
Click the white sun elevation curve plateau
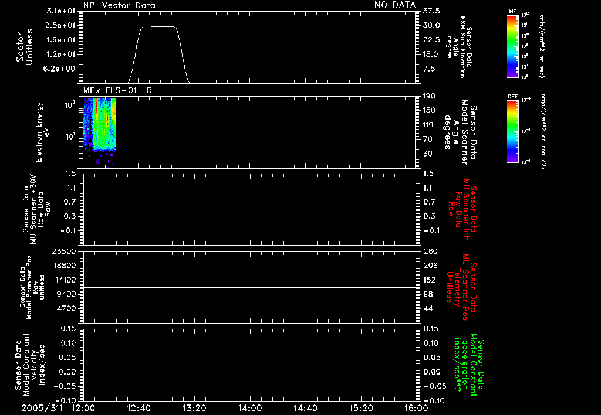tap(158, 26)
